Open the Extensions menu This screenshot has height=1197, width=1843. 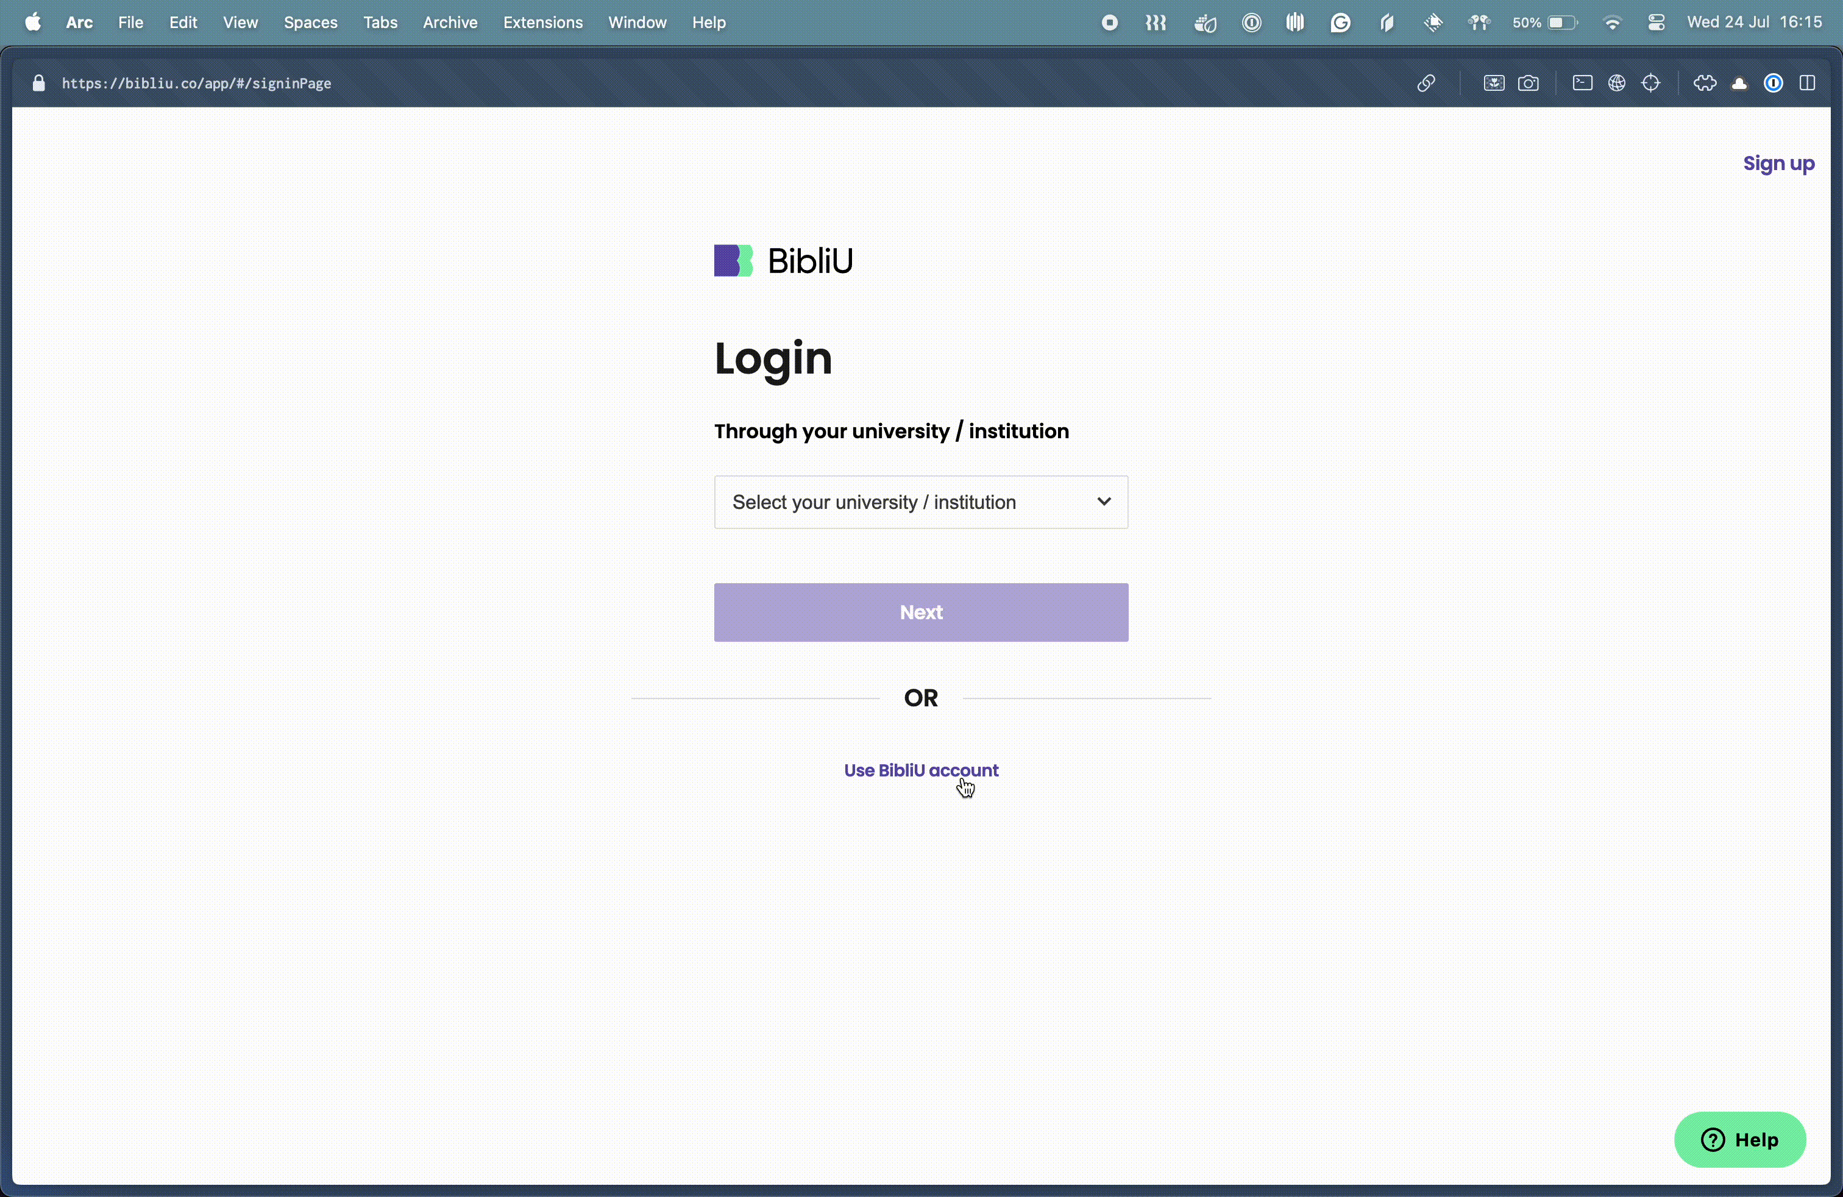tap(543, 23)
